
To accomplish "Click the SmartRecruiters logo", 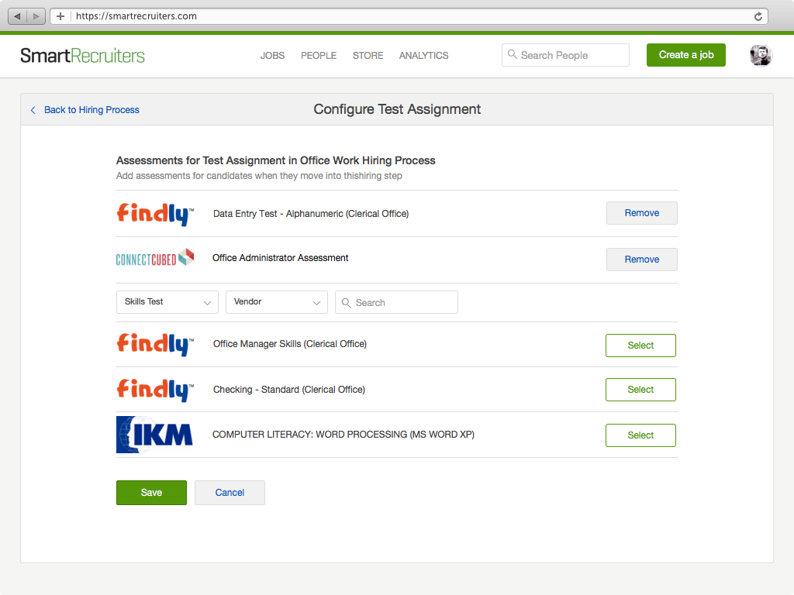I will pos(82,56).
